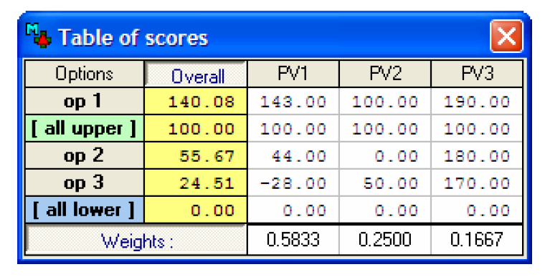Click PV1 cell in all lower row
This screenshot has width=545, height=277.
[x=293, y=210]
